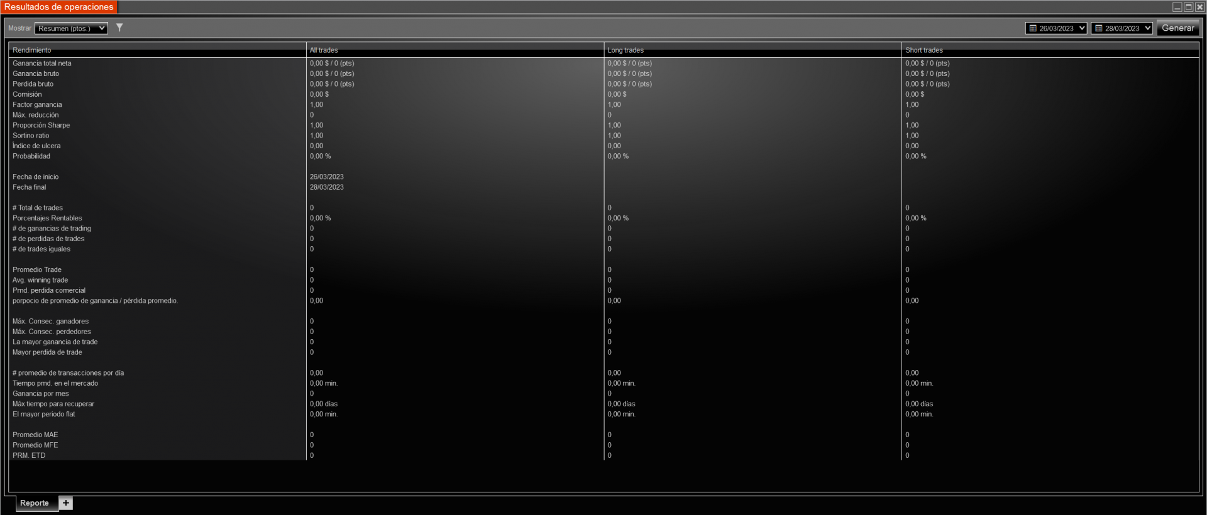Click the Comisión value under Long trades
The image size is (1207, 515).
[617, 94]
